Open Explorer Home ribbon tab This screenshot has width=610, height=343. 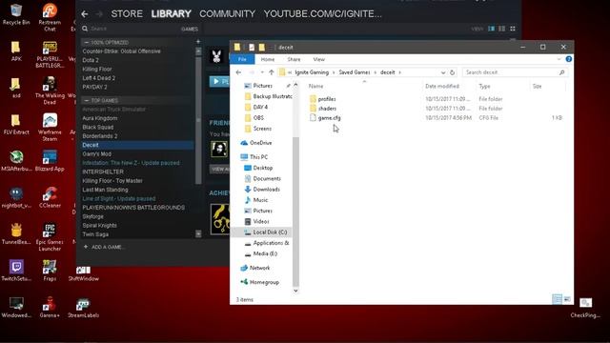click(268, 59)
